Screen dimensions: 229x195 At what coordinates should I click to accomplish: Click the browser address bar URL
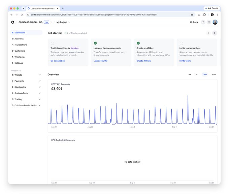[94, 15]
